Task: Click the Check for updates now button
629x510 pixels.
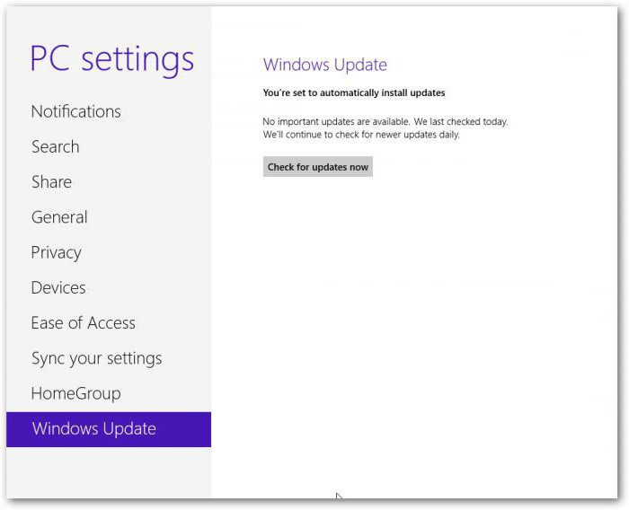Action: (318, 167)
